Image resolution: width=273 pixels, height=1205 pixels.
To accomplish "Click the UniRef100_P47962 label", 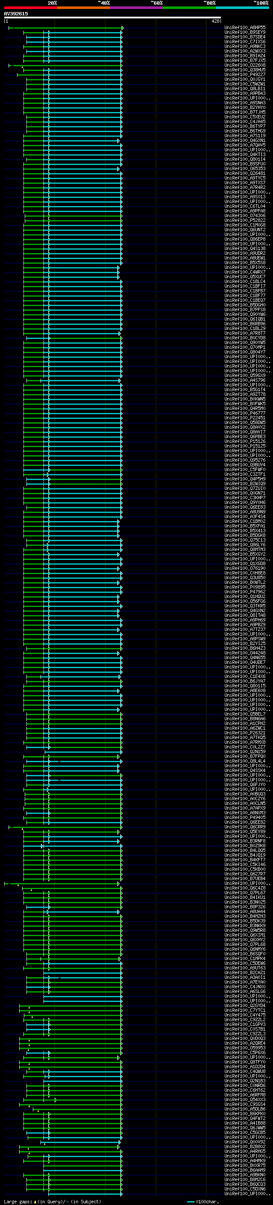I will click(x=245, y=591).
